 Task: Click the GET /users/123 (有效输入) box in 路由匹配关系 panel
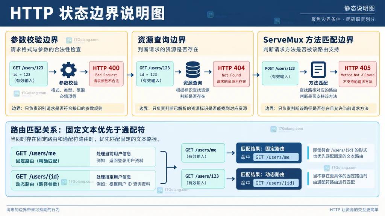(203, 179)
